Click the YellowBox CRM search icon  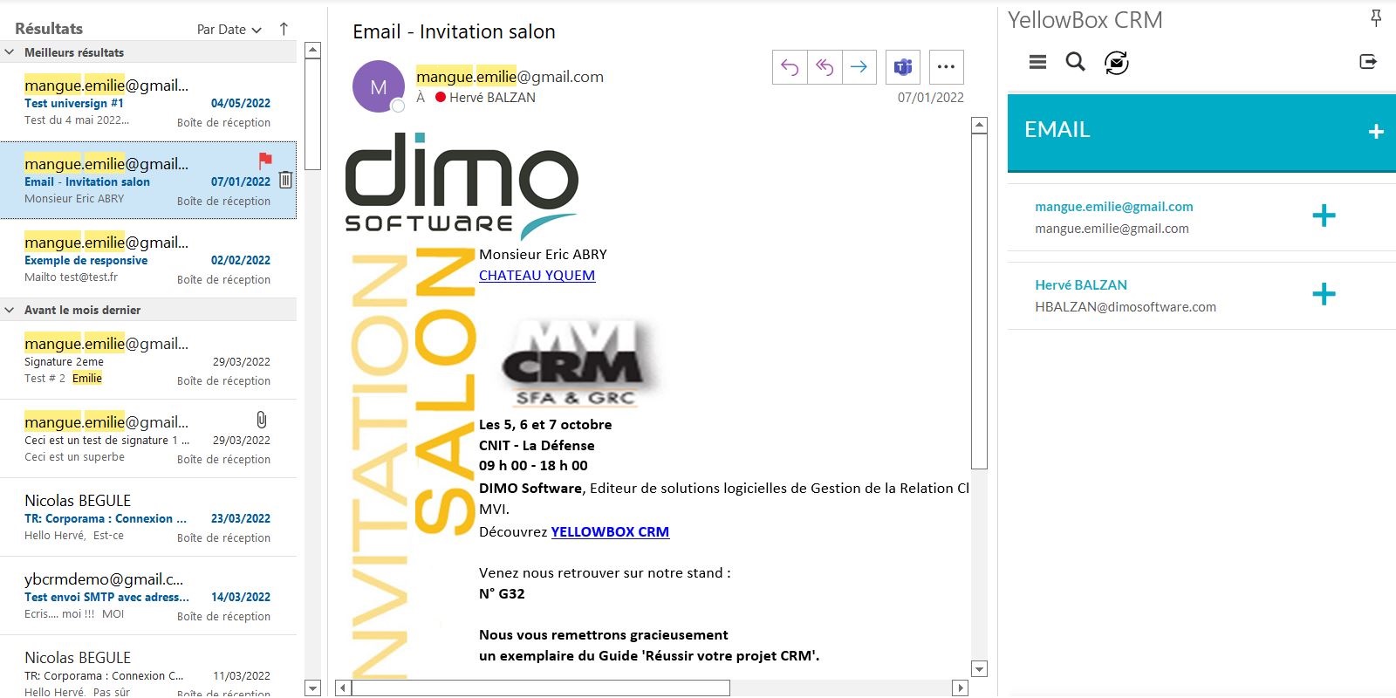(1076, 62)
